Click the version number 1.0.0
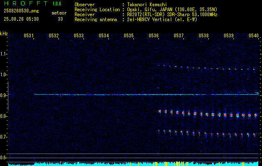 (57, 4)
